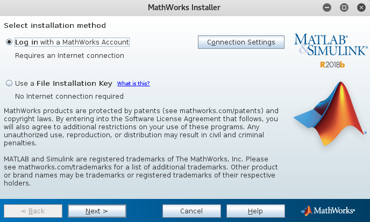Close the MathWorks Installer window
The image size is (370, 222).
[361, 8]
